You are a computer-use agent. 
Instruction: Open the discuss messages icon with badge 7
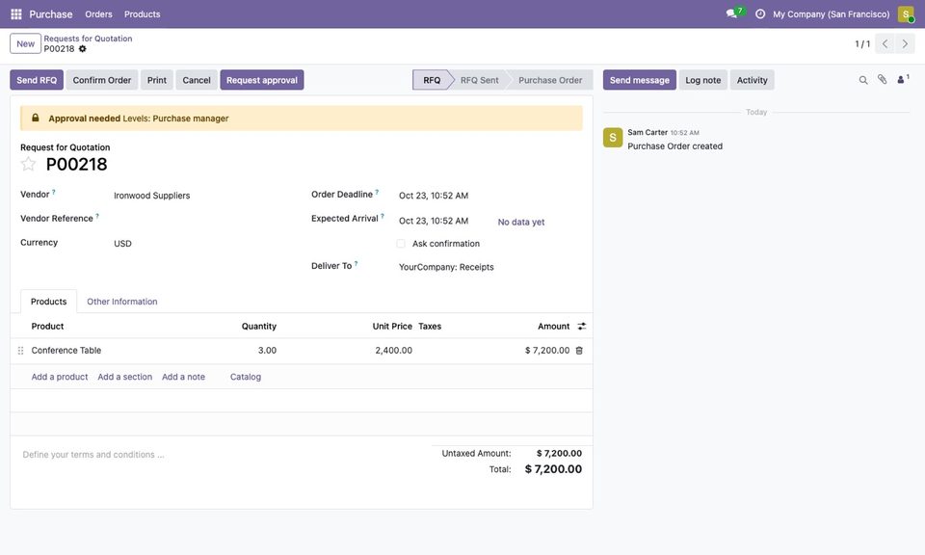coord(733,13)
